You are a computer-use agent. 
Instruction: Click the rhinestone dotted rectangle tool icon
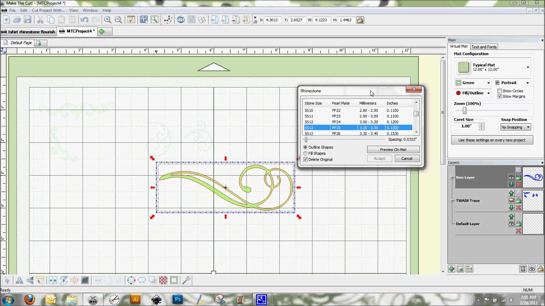(174, 280)
